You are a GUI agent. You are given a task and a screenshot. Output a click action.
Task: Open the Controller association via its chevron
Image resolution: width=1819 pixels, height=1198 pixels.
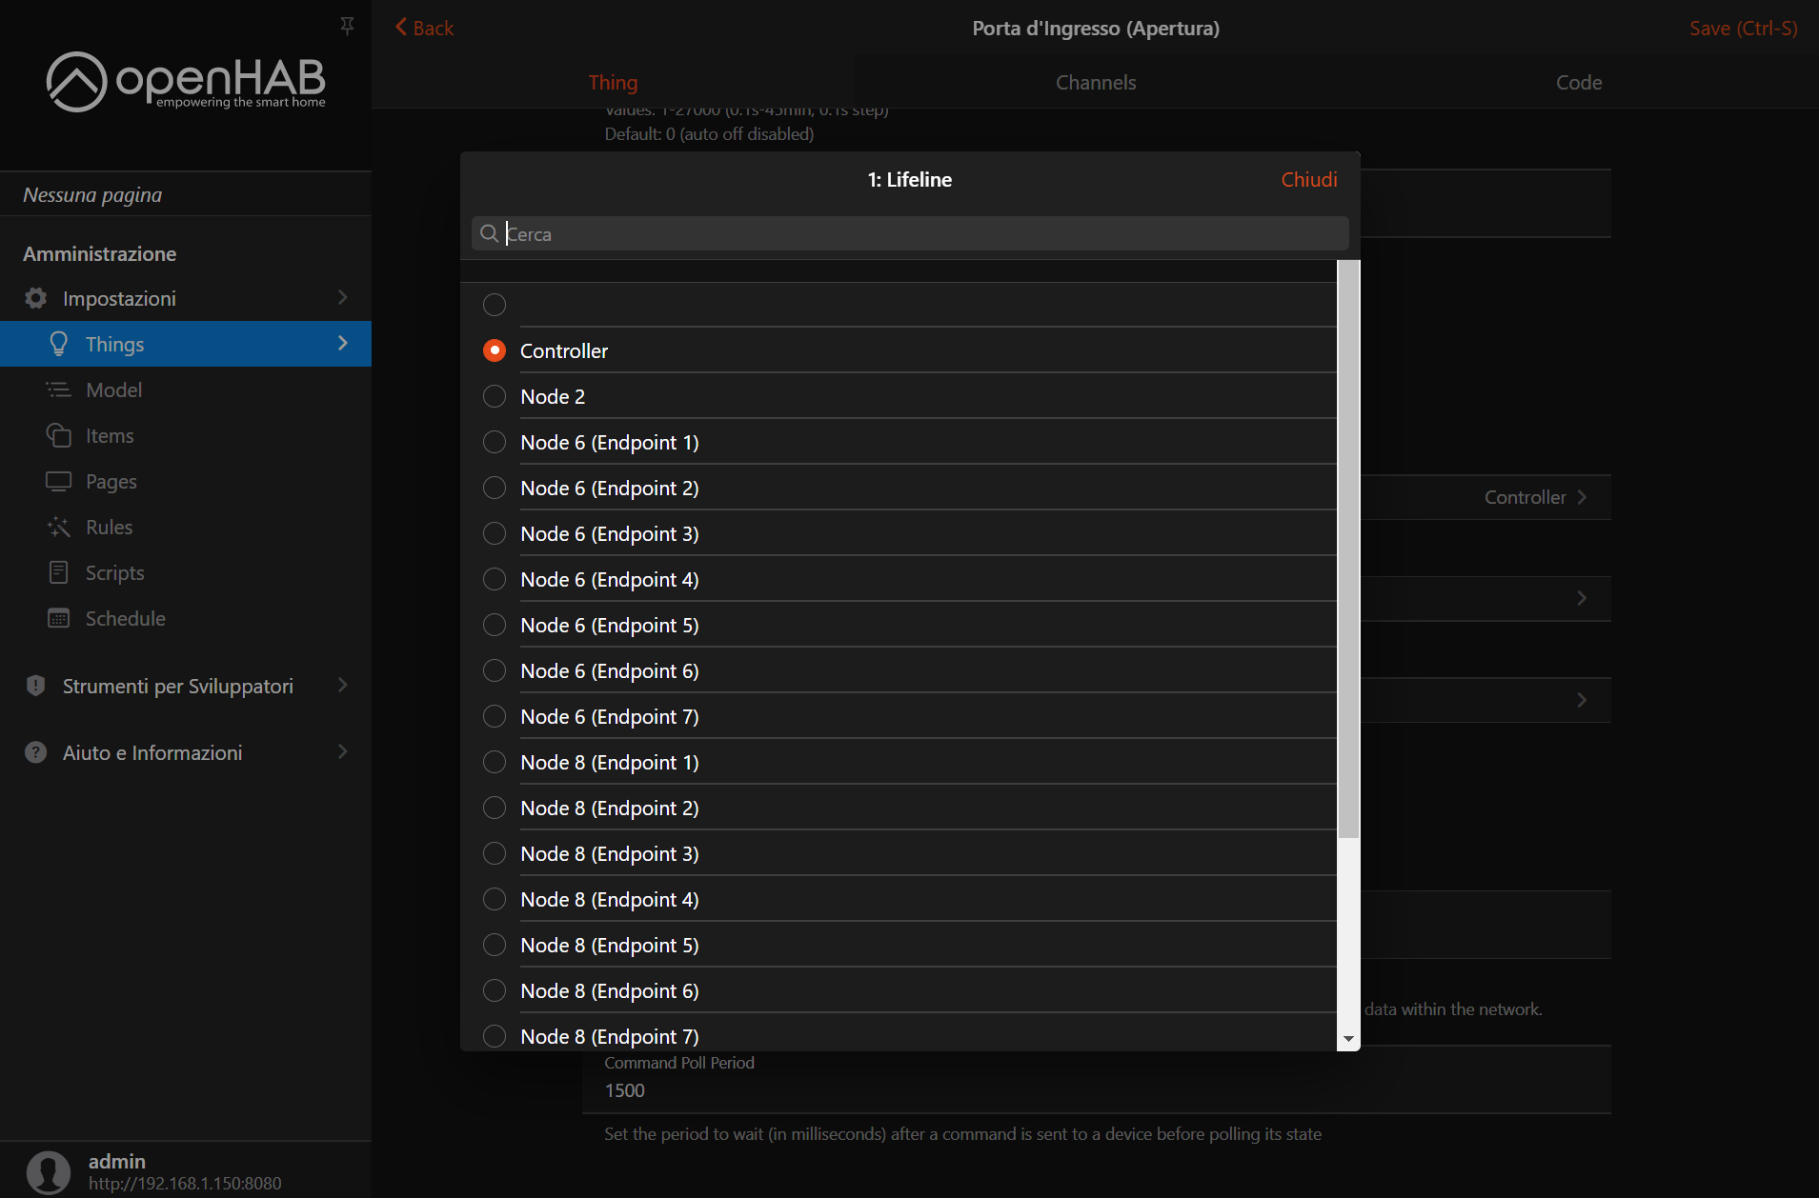coord(1583,497)
